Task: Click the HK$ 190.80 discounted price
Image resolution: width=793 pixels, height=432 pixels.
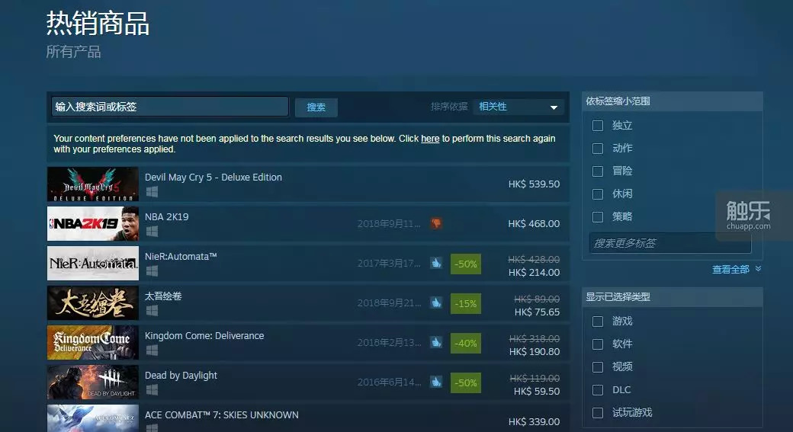Action: pos(535,352)
